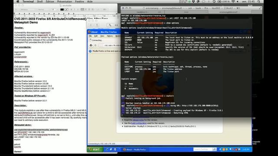Screen dimensions: 278x156
Task: Click the CVE-2011-3659 reference line
Action: click(22, 67)
